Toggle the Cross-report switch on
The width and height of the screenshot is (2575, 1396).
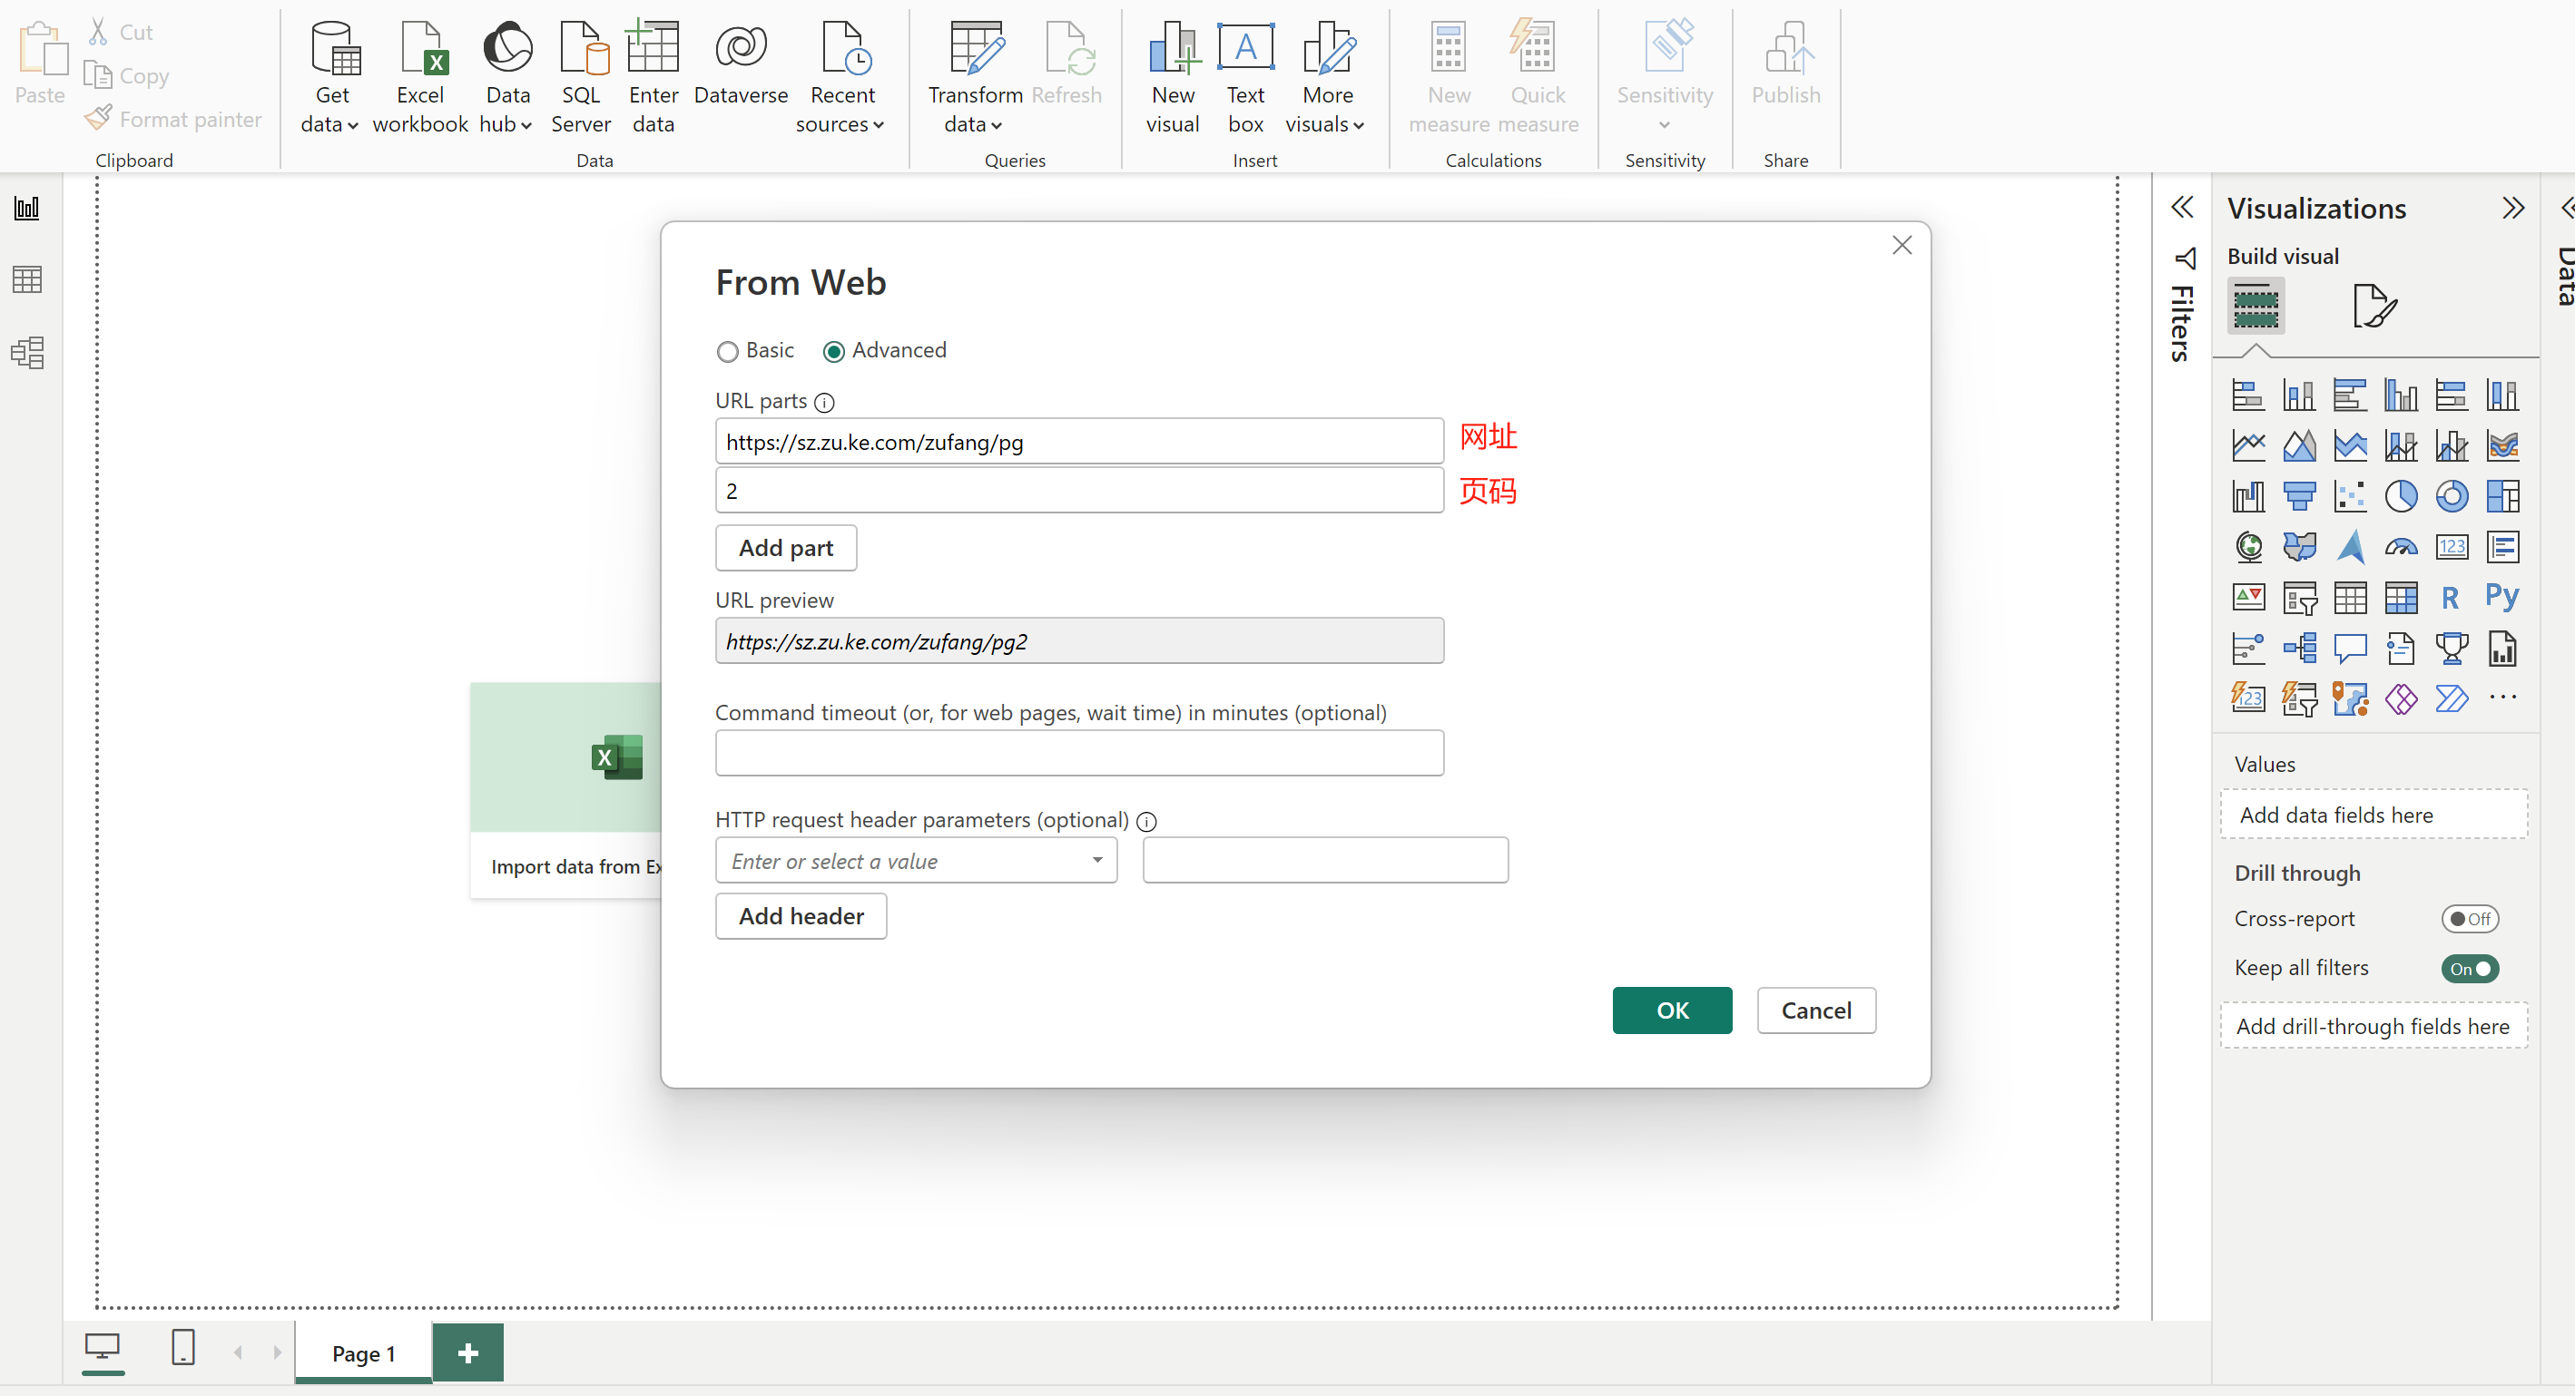[x=2469, y=918]
